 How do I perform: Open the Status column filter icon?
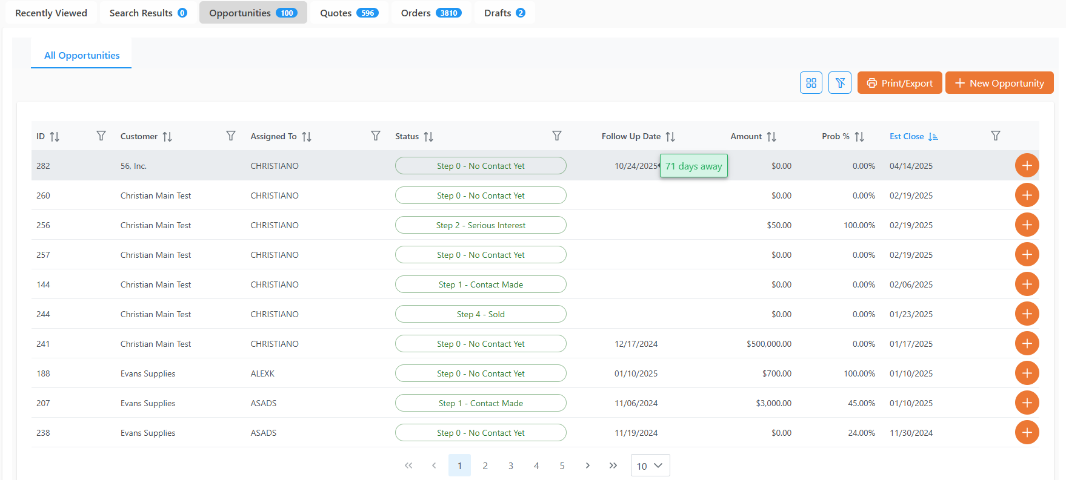[557, 136]
